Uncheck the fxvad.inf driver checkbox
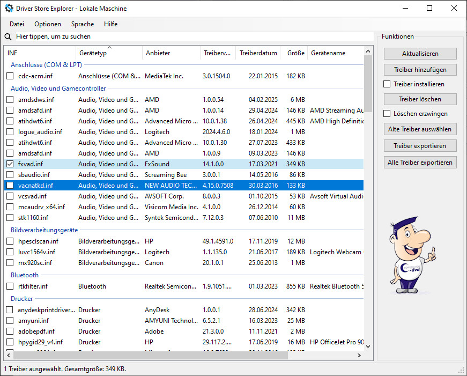Screen dimensions: 467x376 10,164
